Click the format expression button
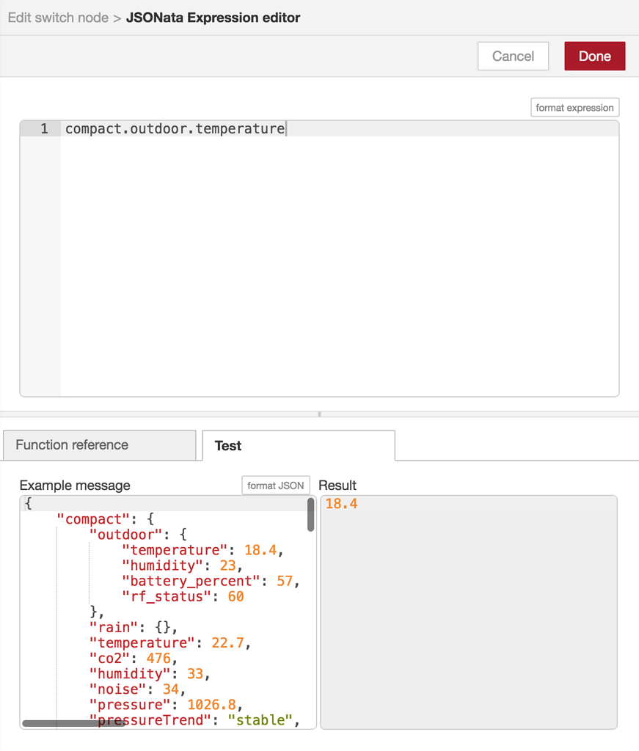The height and width of the screenshot is (751, 639). coord(574,107)
